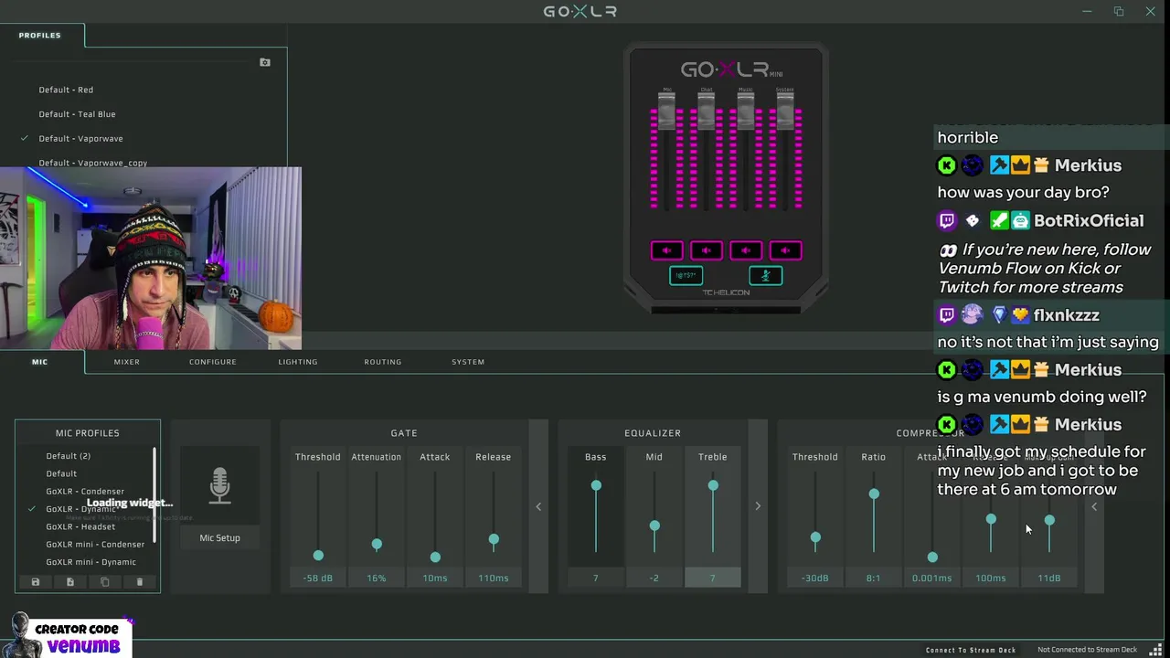Screen dimensions: 1170x658
Task: Click Not Connected to Stream Deck status
Action: pyautogui.click(x=1088, y=650)
